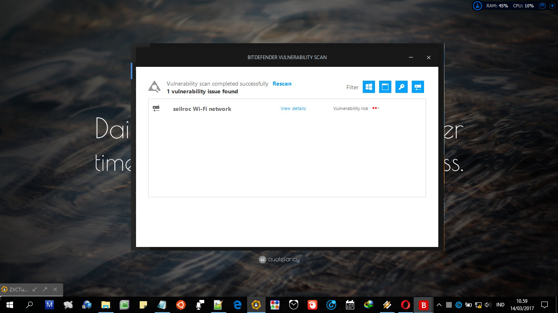Open taskbar search magnifier
558x313 pixels.
29,304
